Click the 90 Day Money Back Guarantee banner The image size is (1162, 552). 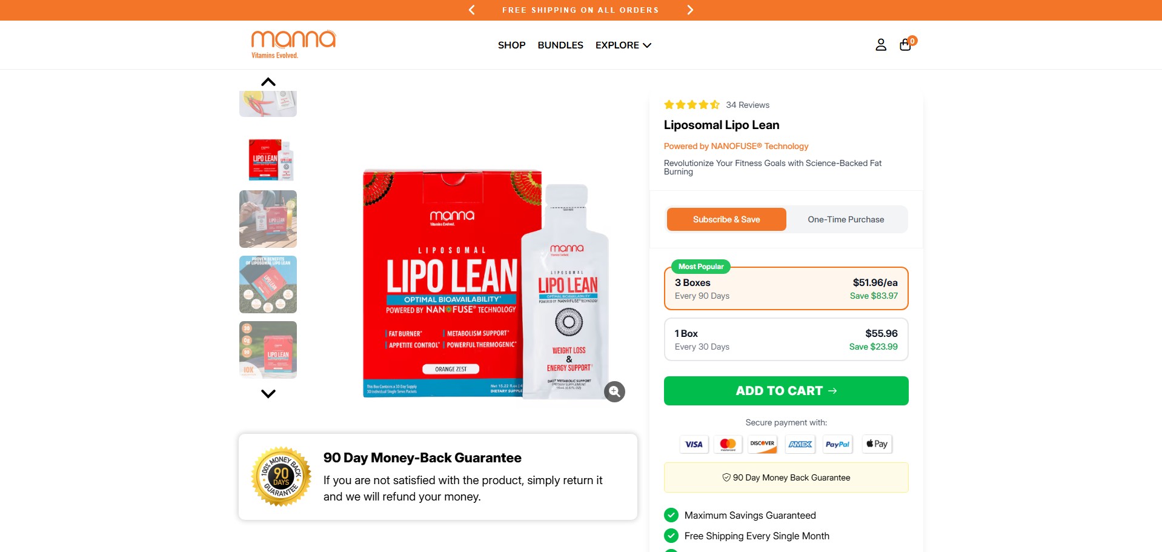pos(786,477)
